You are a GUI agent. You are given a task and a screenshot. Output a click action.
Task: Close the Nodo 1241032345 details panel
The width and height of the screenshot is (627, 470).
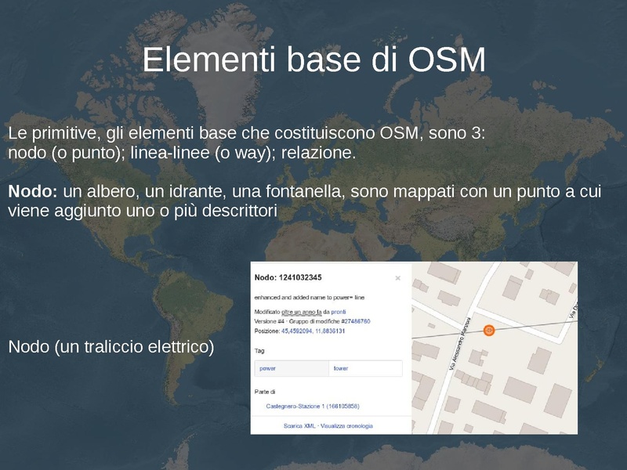pos(397,278)
